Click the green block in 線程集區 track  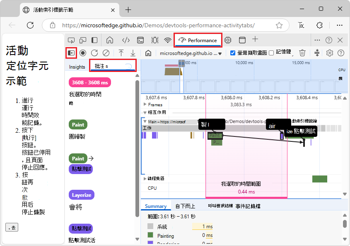coord(320,179)
